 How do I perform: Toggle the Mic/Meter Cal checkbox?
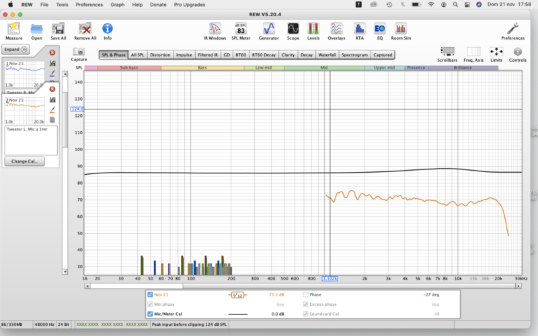pyautogui.click(x=150, y=314)
